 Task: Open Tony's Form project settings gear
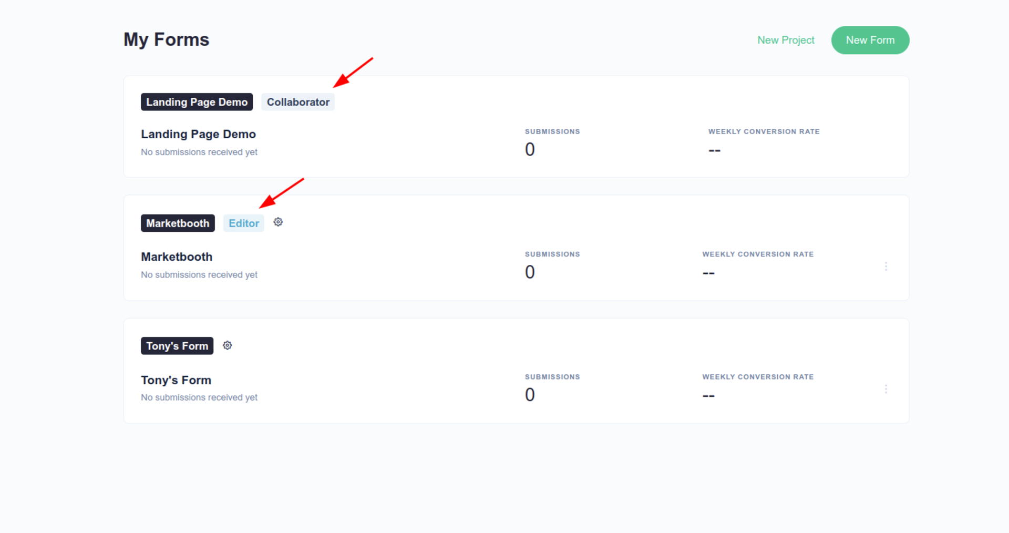pyautogui.click(x=227, y=345)
